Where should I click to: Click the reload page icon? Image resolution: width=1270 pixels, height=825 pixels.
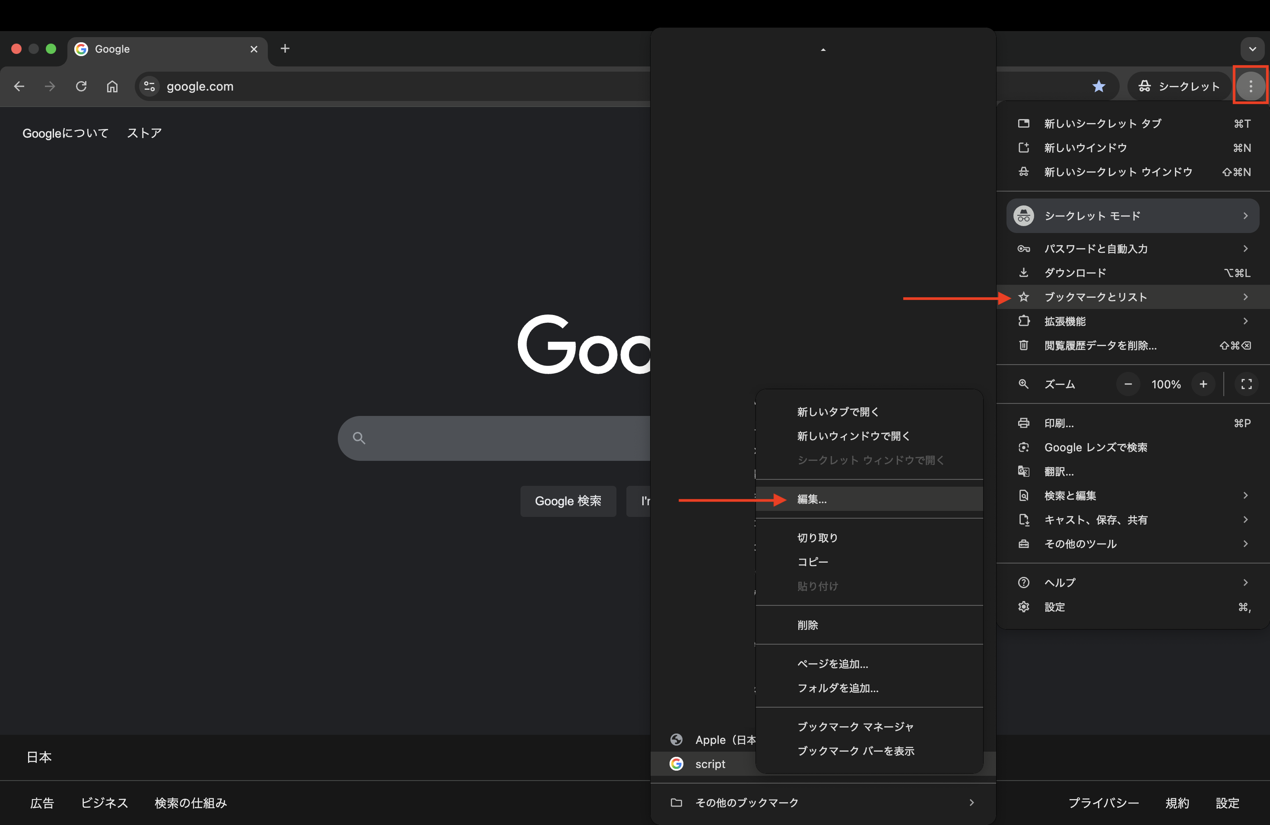tap(81, 86)
